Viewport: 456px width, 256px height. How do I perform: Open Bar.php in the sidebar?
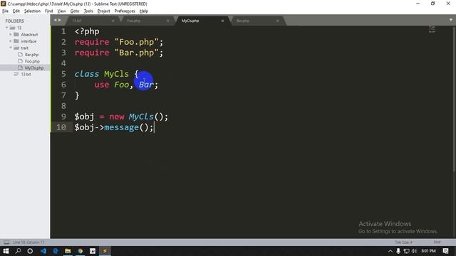pos(31,55)
